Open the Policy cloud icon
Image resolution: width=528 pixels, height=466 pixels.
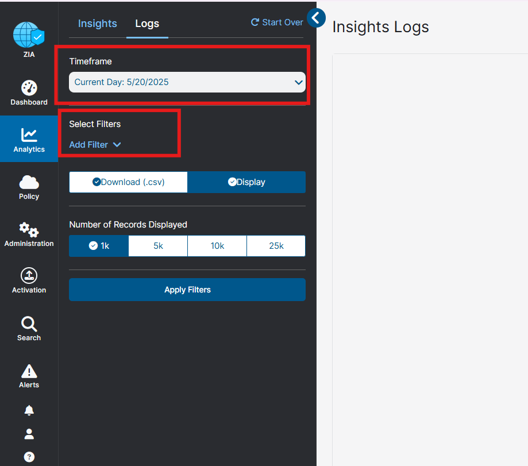tap(29, 183)
